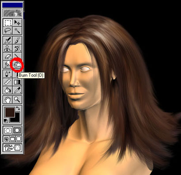Select the Airbrush tool

point(8,40)
